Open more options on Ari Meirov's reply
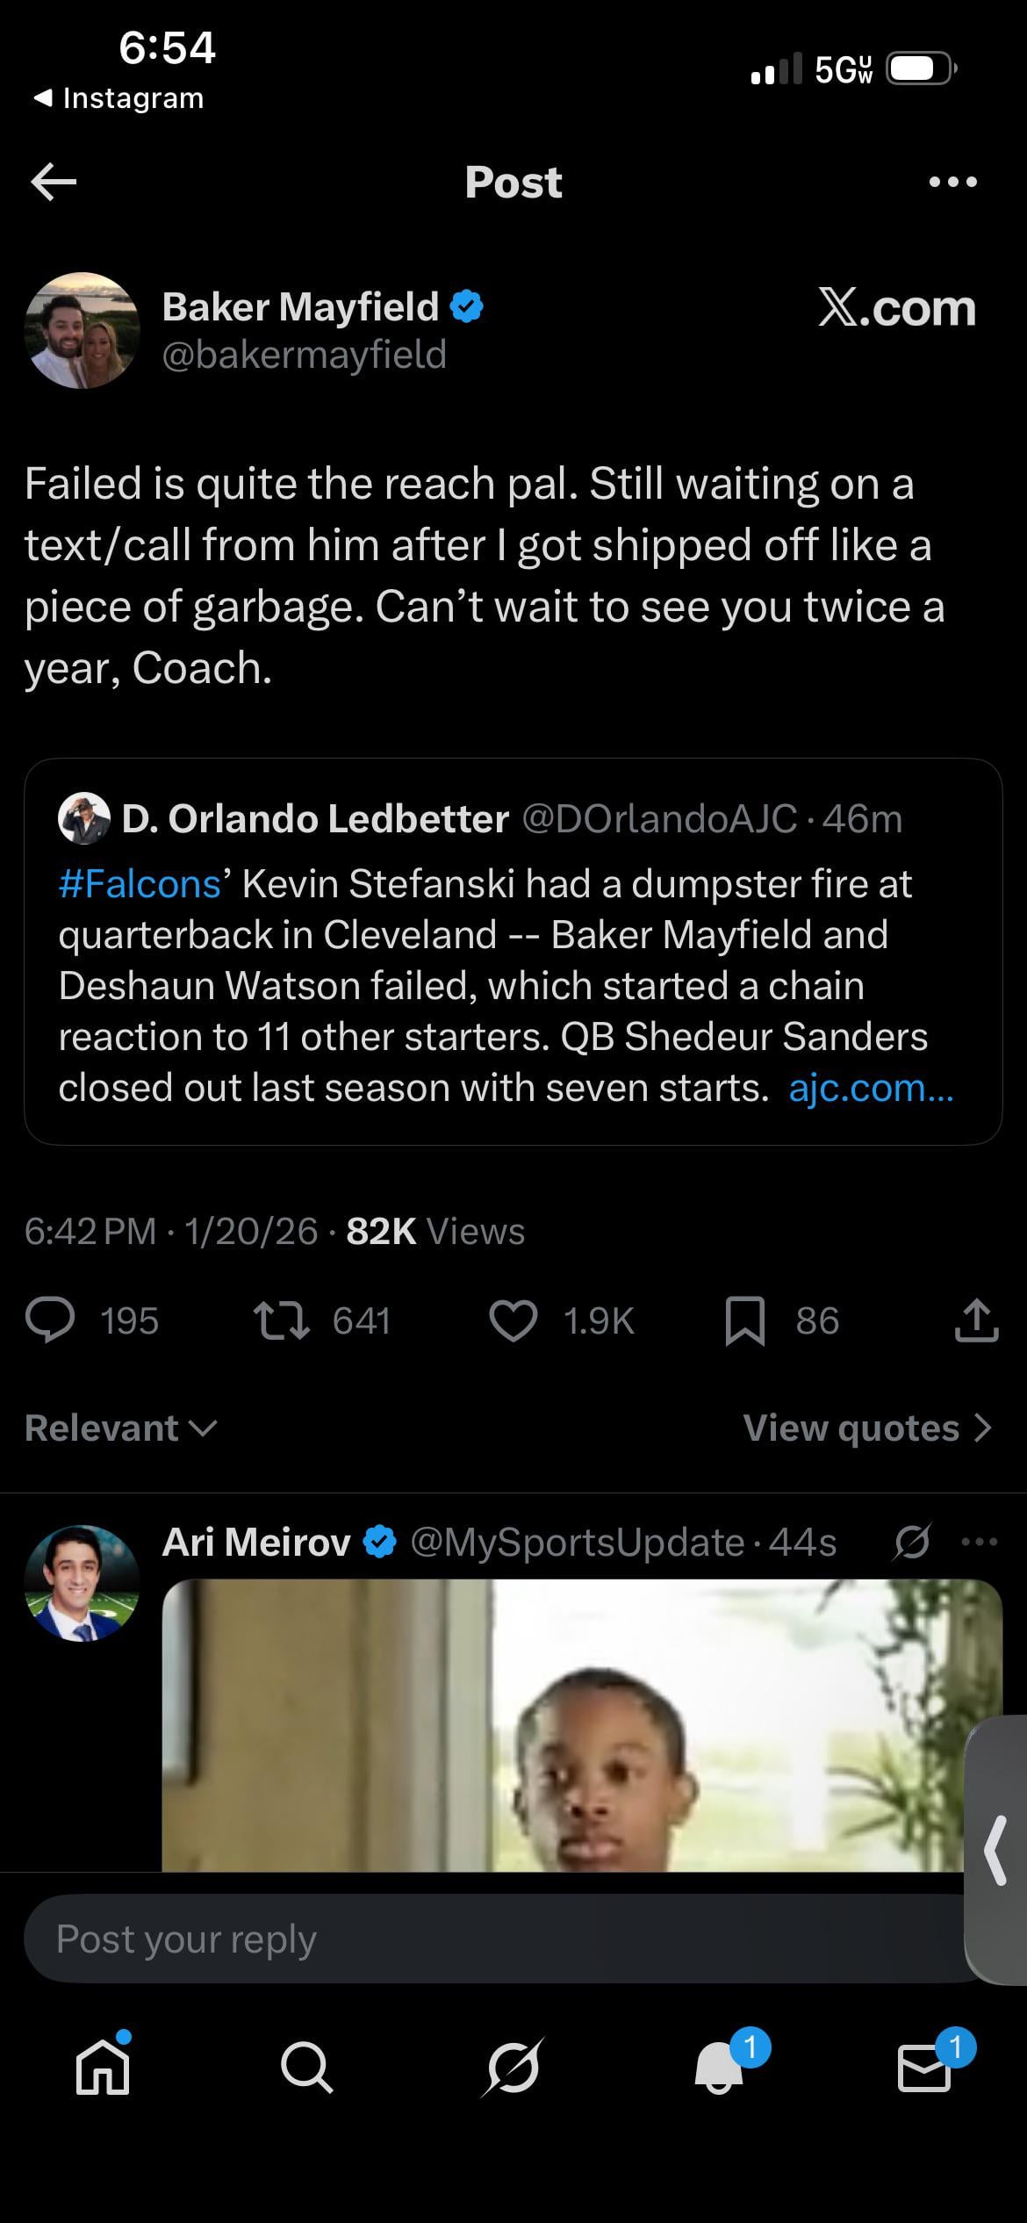 pyautogui.click(x=980, y=1542)
